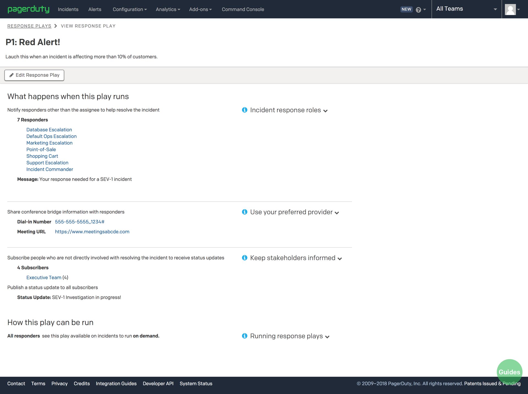This screenshot has height=394, width=528.
Task: Go to Incidents page
Action: pos(68,9)
